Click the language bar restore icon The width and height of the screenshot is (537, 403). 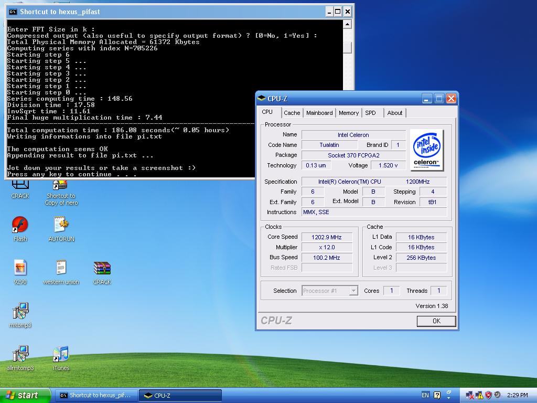[449, 392]
